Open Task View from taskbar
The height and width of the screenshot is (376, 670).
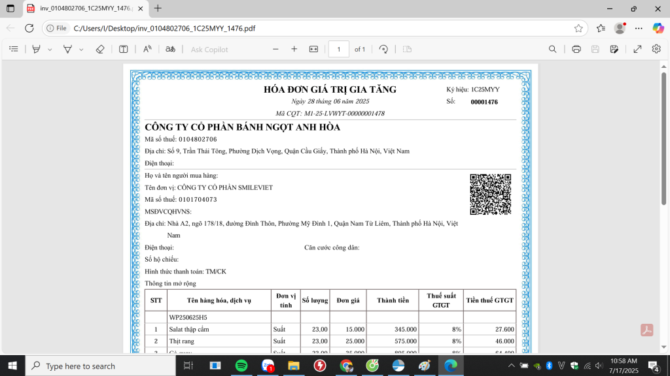click(x=188, y=366)
